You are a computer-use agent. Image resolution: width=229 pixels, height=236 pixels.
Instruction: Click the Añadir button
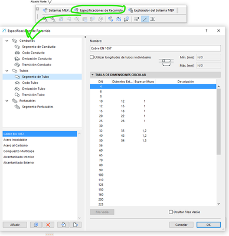[x=15, y=225]
